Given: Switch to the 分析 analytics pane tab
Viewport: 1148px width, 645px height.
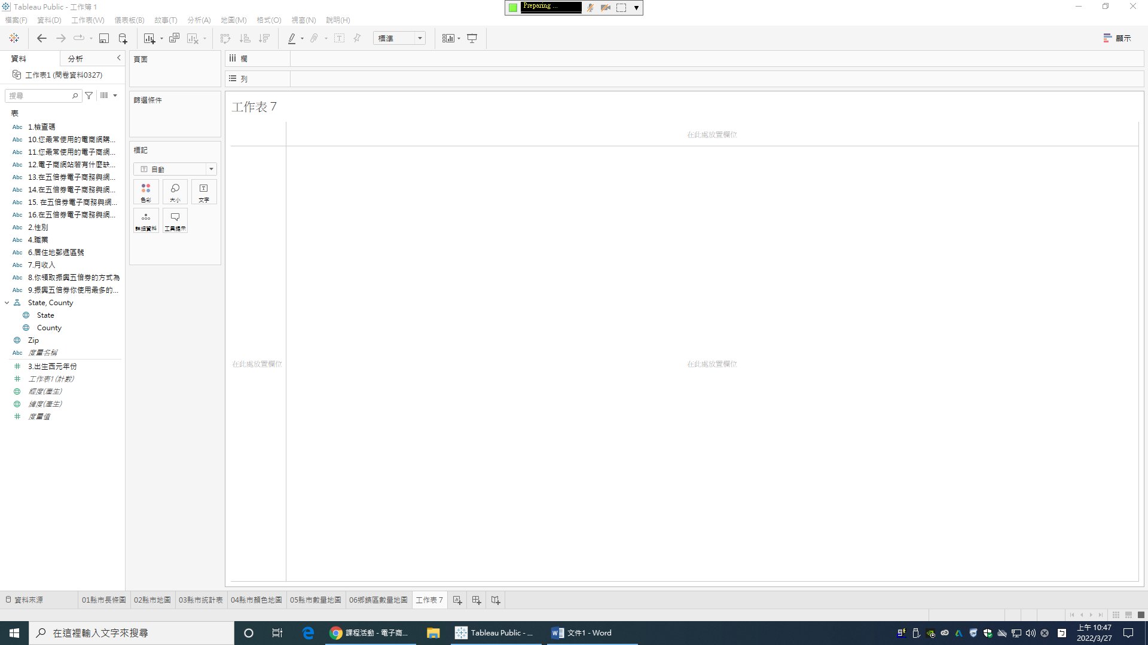Looking at the screenshot, I should [x=75, y=59].
